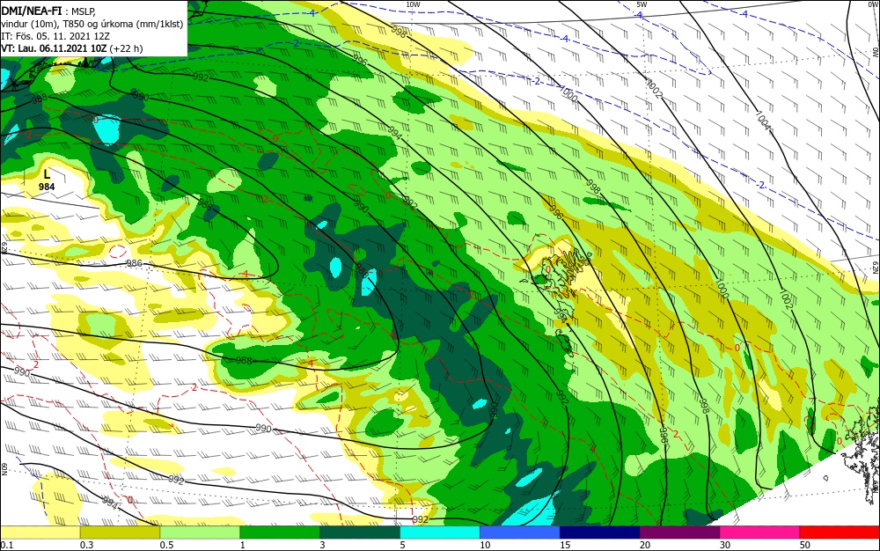Select the medium green 1–3 legend swatch
This screenshot has height=551, width=880.
280,533
